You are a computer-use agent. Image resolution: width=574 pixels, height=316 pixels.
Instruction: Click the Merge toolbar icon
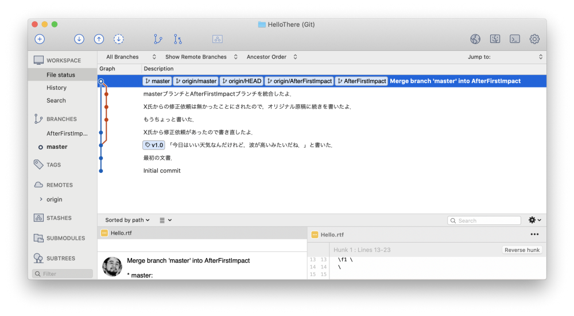coord(177,39)
